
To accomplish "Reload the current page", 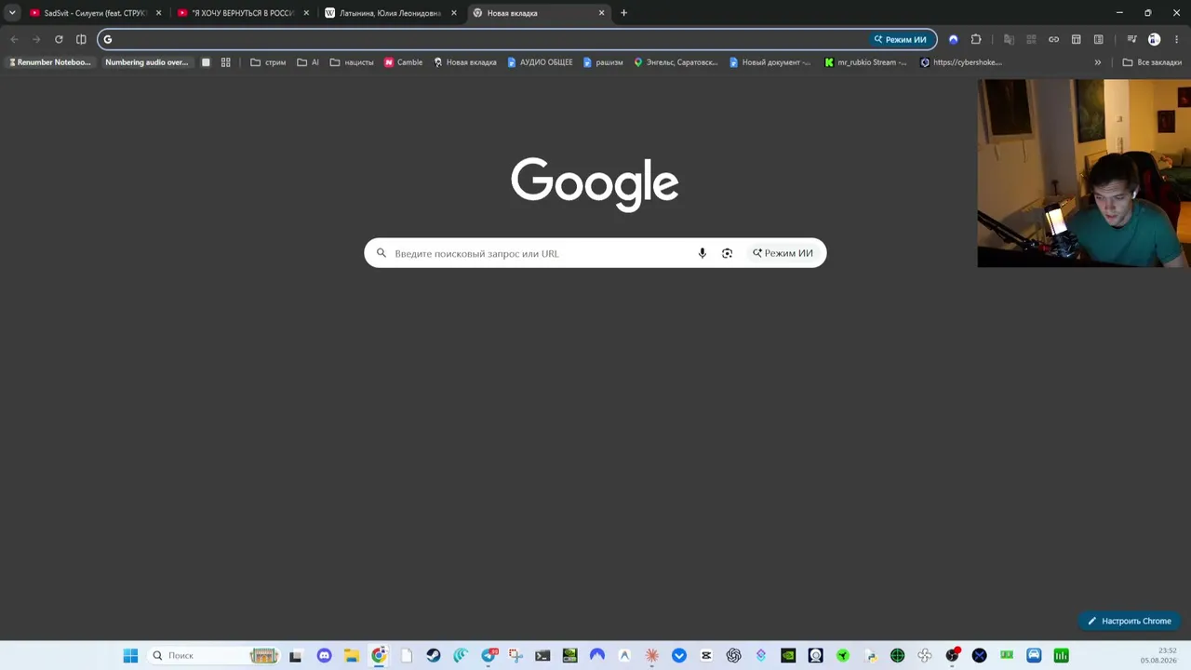I will click(59, 39).
